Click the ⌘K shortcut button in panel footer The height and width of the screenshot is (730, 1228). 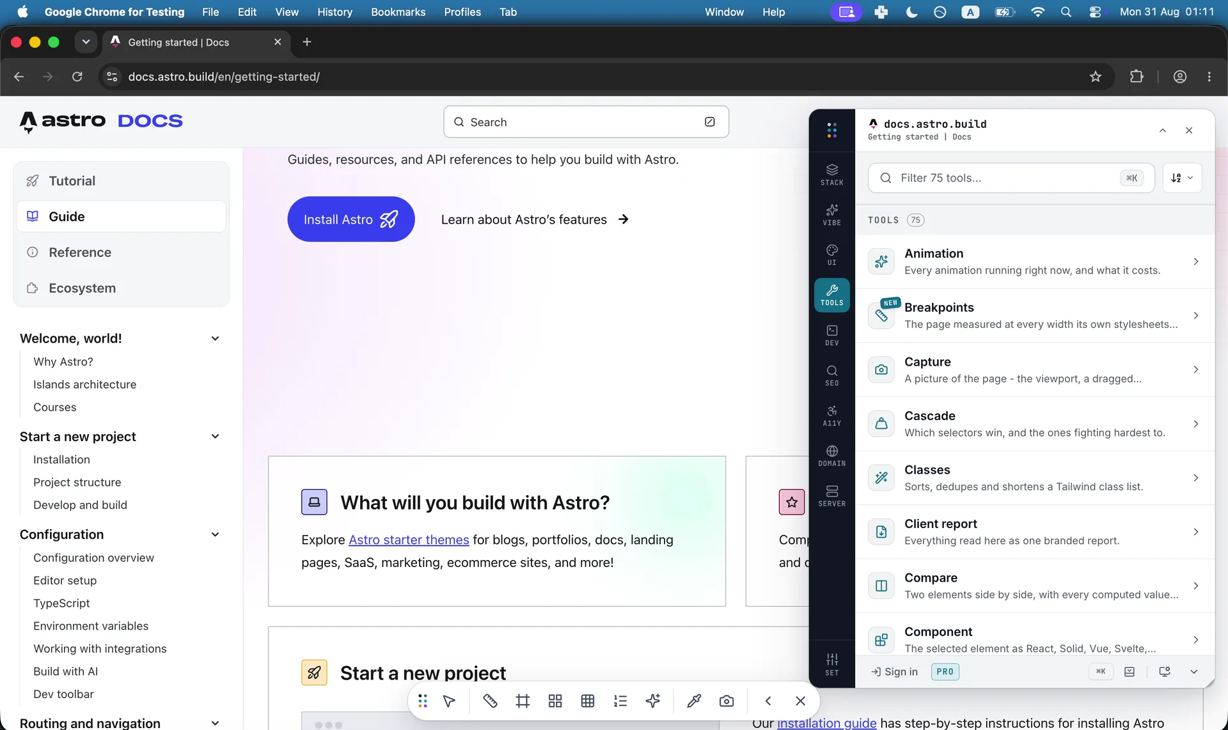click(x=1101, y=672)
